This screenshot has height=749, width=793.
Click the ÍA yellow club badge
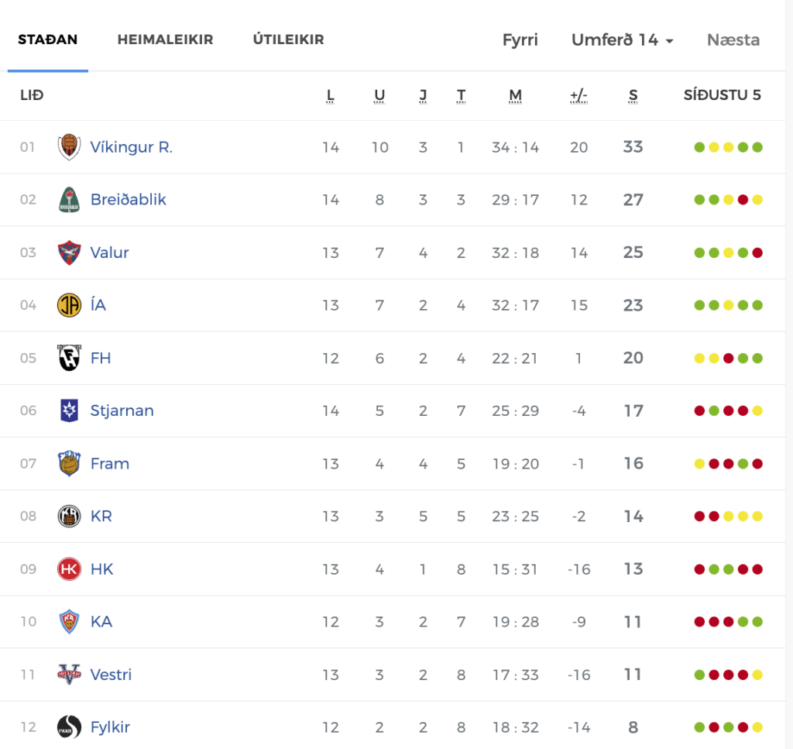pos(69,305)
